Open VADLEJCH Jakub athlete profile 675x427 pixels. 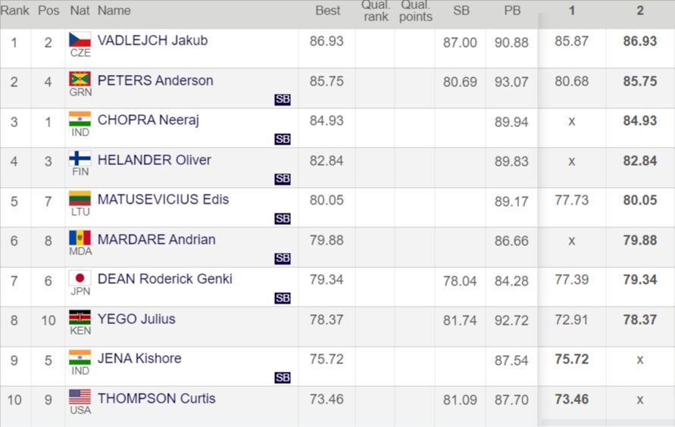click(x=152, y=40)
